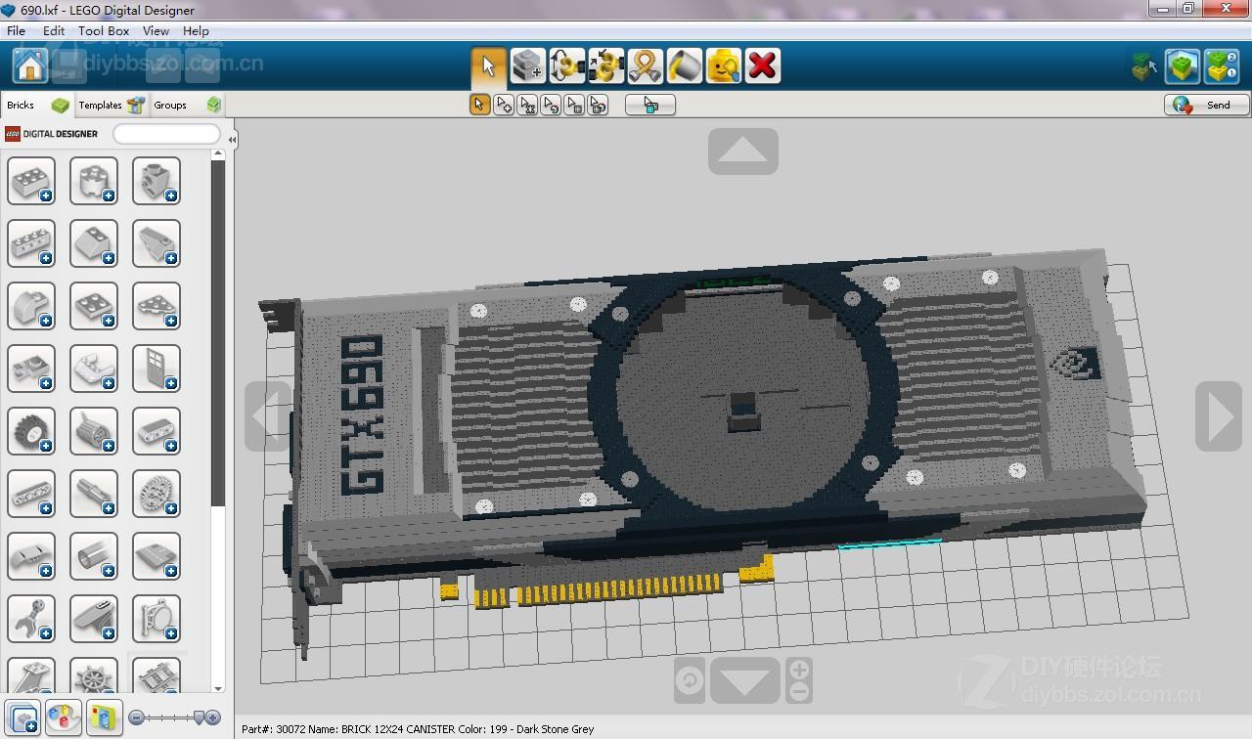Viewport: 1252px width, 739px height.
Task: Switch to the Groups tab
Action: point(188,105)
